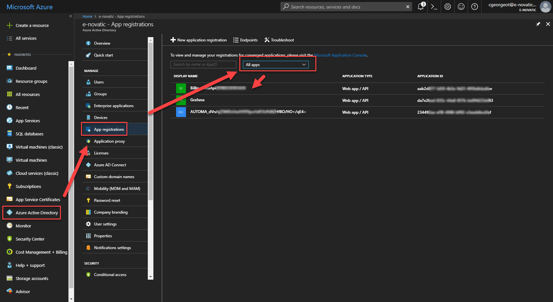Open the help question mark icon
This screenshot has height=302, width=553.
coord(475,7)
